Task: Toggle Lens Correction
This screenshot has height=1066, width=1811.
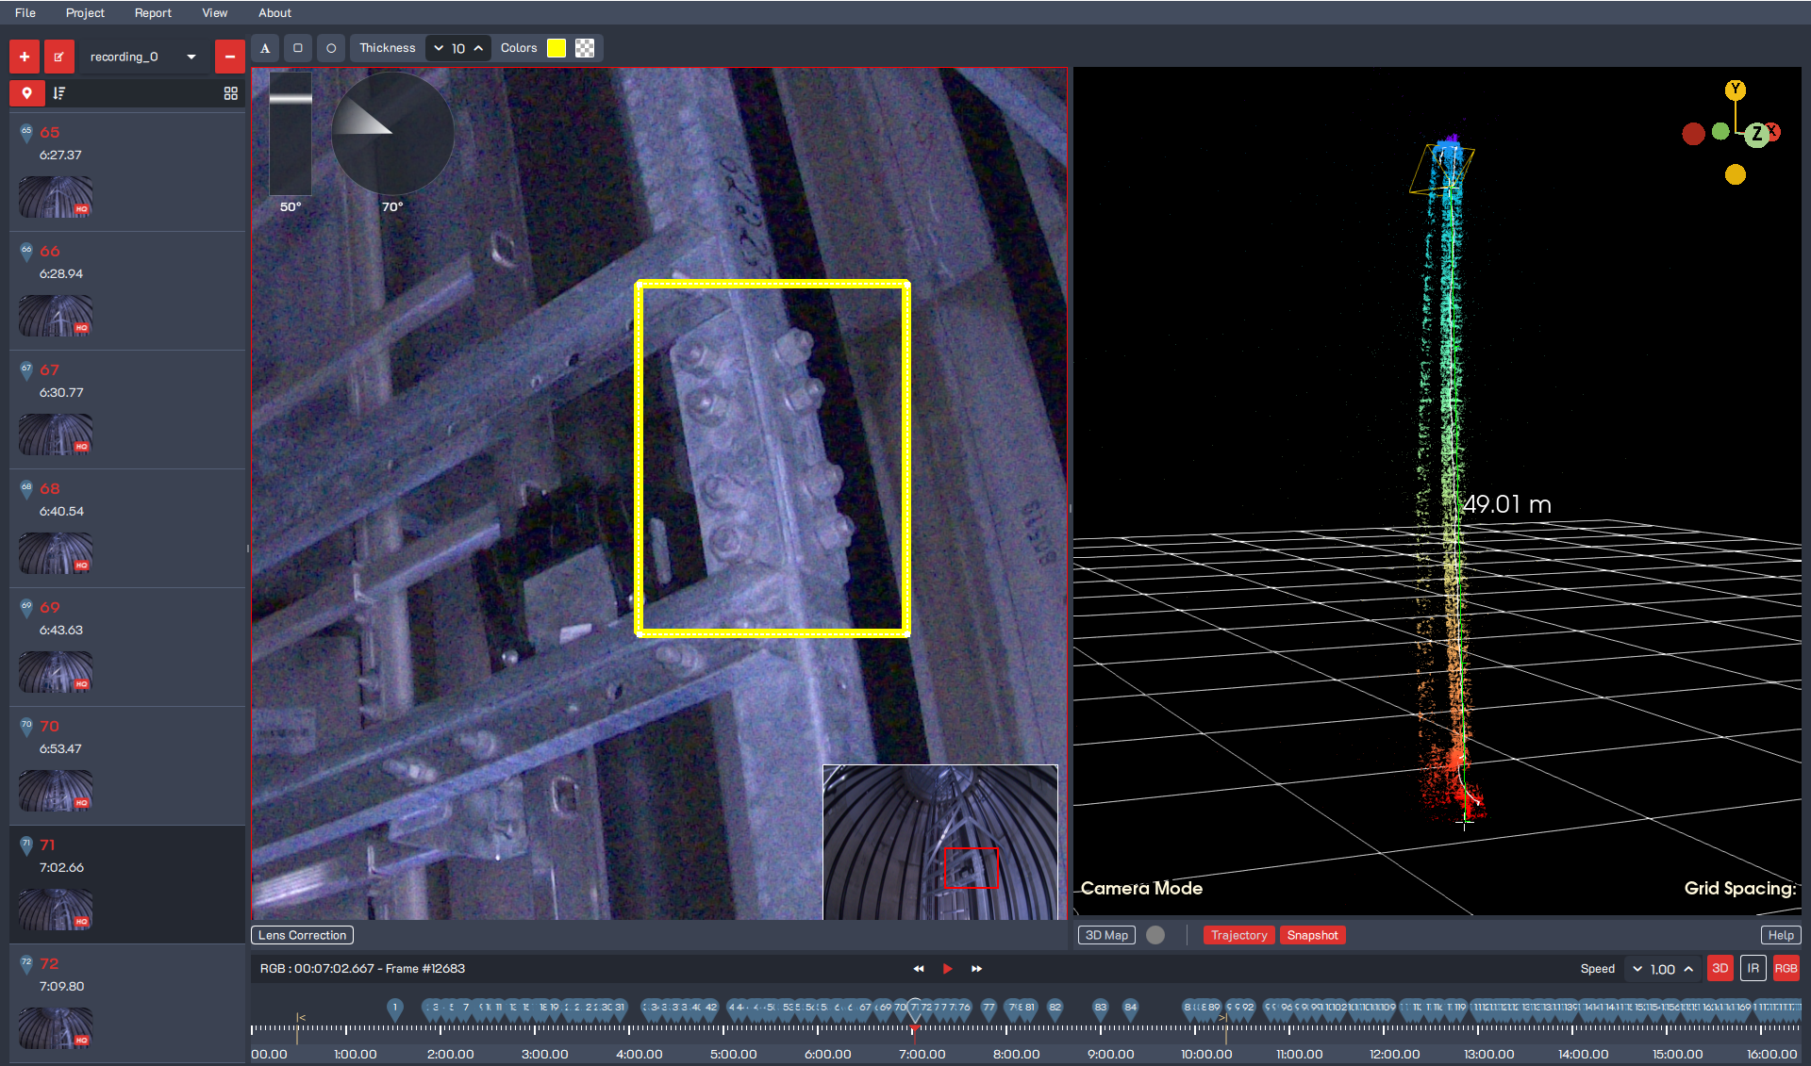Action: point(303,935)
